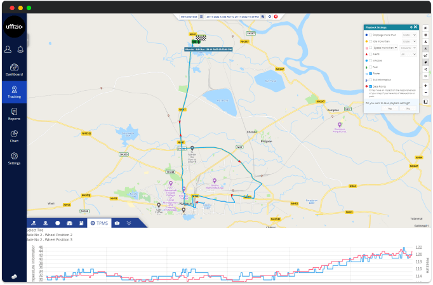The width and height of the screenshot is (433, 285).
Task: Open the Speed more than condition dropdown
Action: [385, 48]
